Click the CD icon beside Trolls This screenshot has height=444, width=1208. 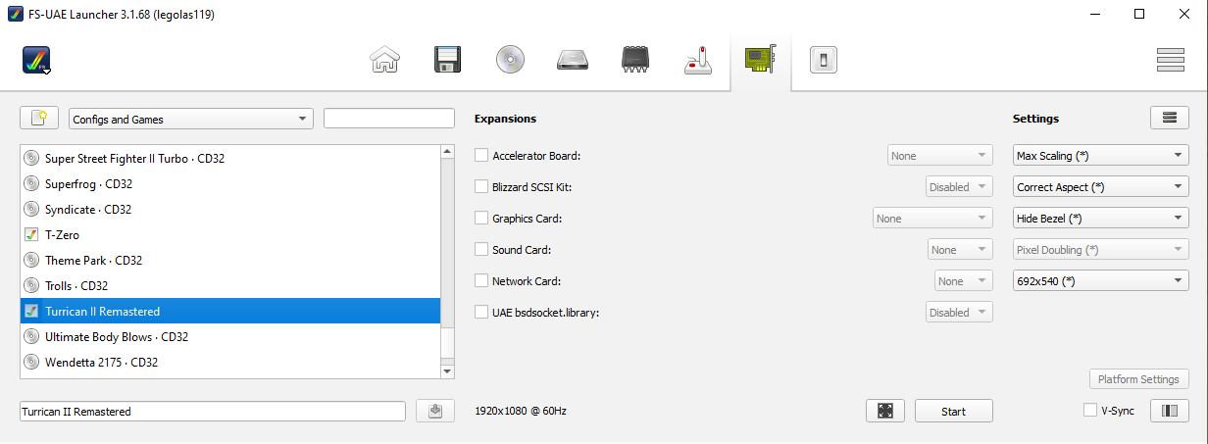(31, 285)
